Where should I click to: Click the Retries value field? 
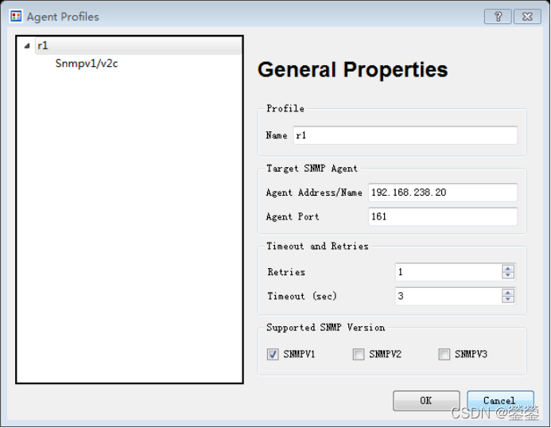coord(448,272)
